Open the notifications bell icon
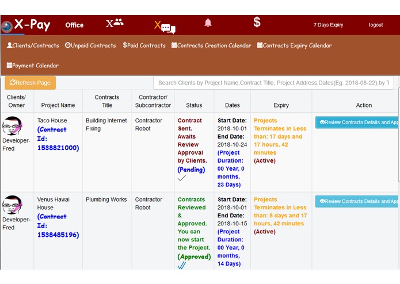The width and height of the screenshot is (400, 284). click(x=208, y=22)
